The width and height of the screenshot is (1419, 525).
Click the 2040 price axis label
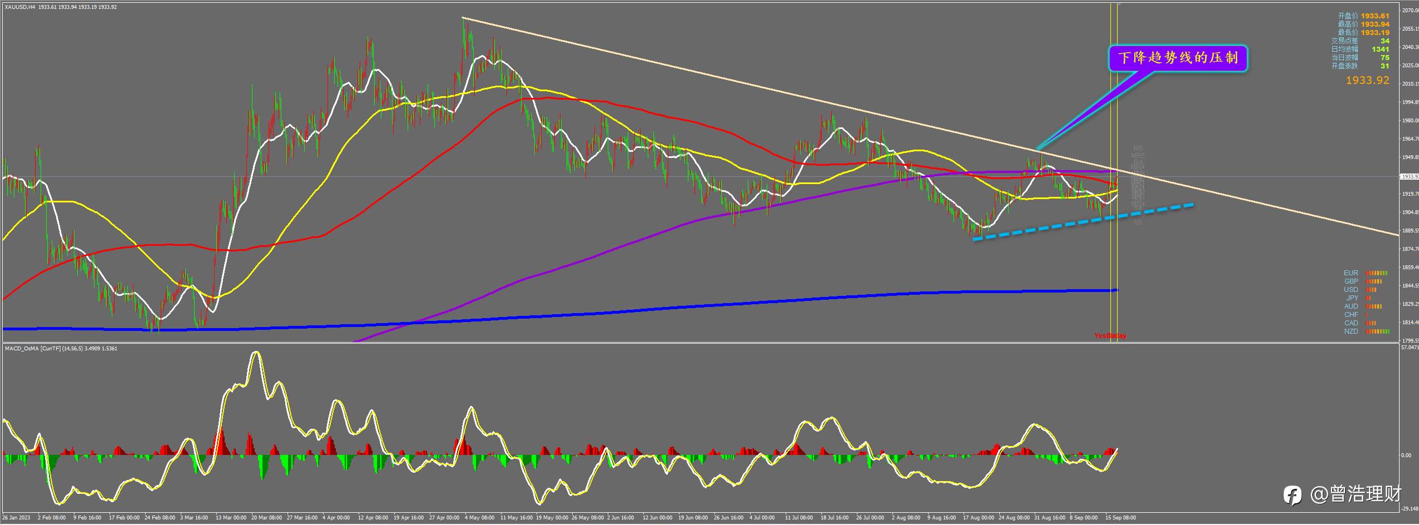click(x=1410, y=47)
